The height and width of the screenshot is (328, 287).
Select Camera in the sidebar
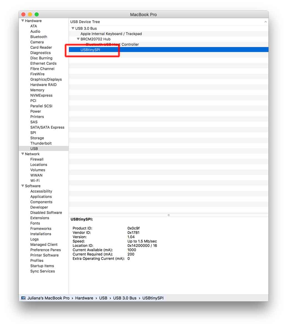37,42
